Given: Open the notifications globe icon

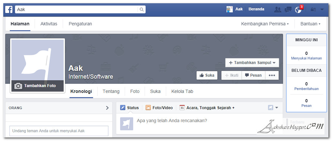Looking at the screenshot, I should [x=298, y=10].
